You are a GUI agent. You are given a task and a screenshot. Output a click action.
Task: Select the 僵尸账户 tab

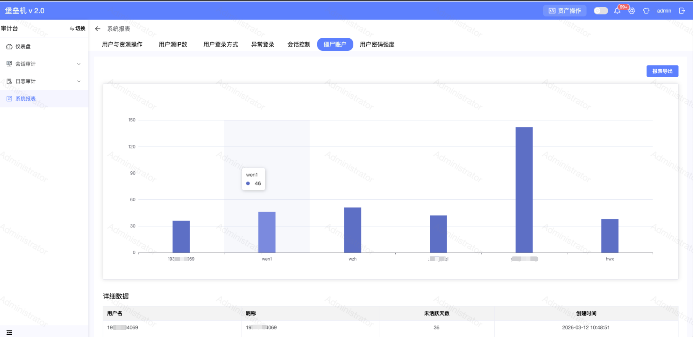pos(335,44)
